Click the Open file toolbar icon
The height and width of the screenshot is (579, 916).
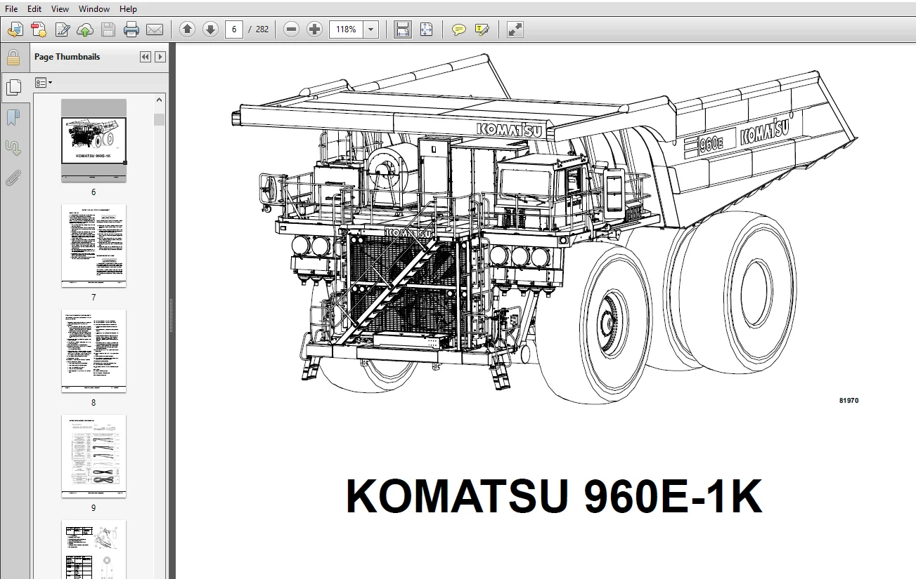pyautogui.click(x=15, y=29)
